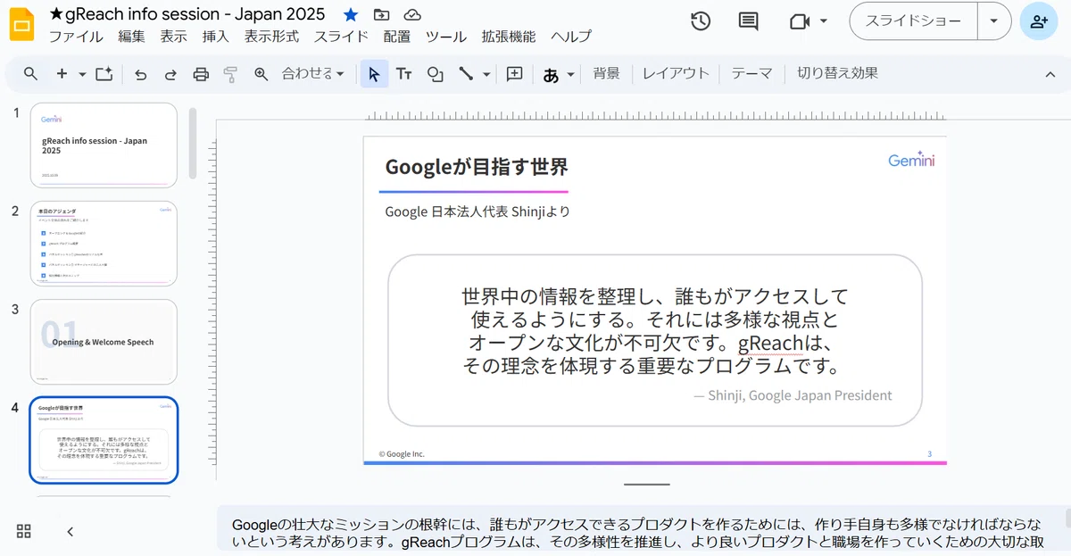Image resolution: width=1071 pixels, height=556 pixels.
Task: Print the presentation
Action: 201,74
